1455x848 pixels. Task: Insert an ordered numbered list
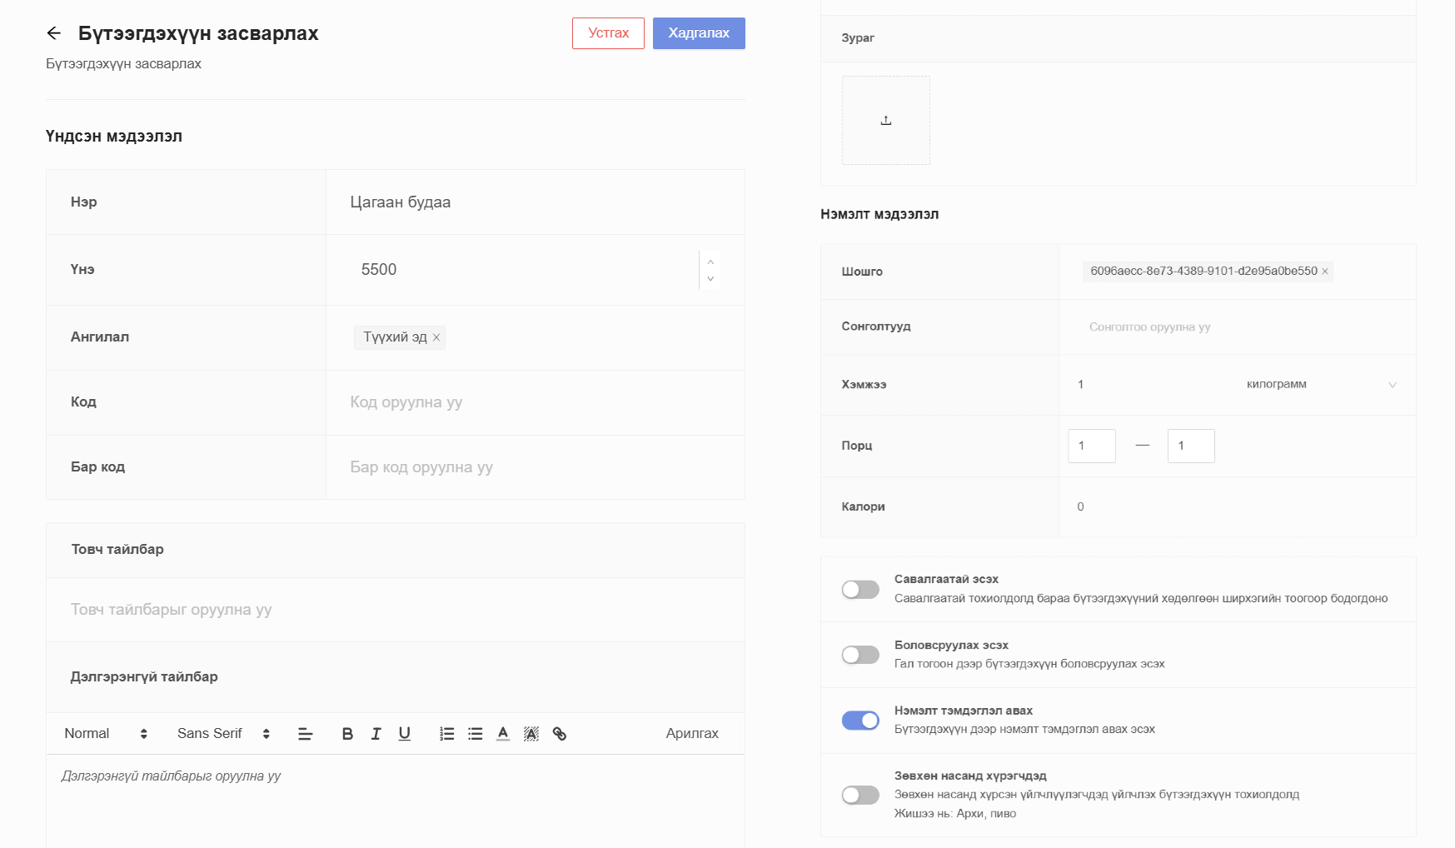pyautogui.click(x=447, y=734)
